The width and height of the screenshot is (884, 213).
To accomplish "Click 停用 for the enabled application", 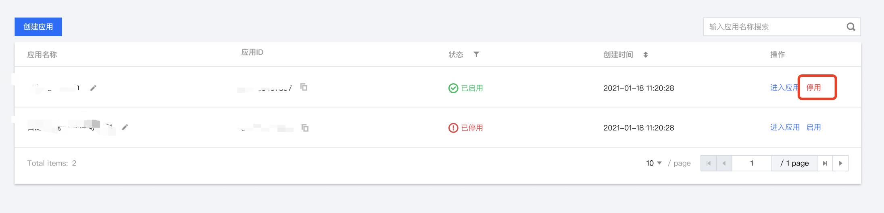I will click(813, 88).
